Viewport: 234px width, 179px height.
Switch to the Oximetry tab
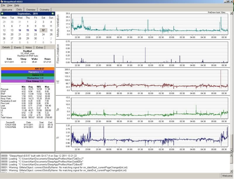click(44, 10)
